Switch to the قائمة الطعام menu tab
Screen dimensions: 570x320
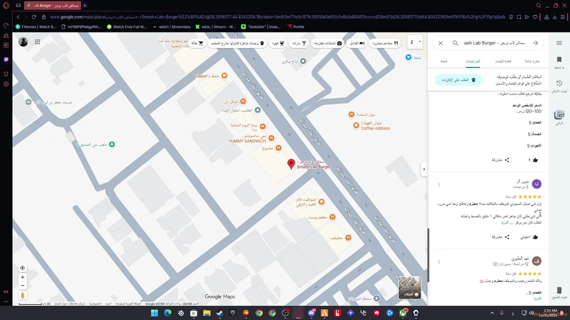503,61
